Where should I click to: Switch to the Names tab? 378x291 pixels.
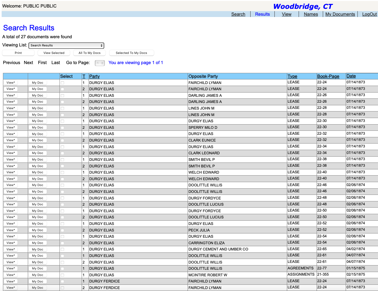[x=311, y=14]
